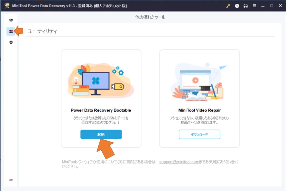Select the MiniTool Video Repair title
This screenshot has height=191, width=286.
point(199,110)
